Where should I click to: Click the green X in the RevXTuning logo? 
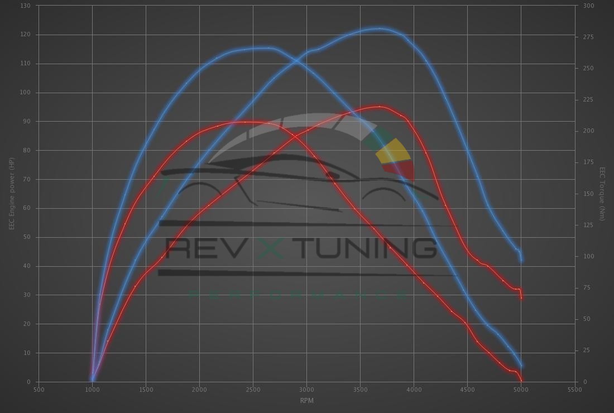pos(271,248)
